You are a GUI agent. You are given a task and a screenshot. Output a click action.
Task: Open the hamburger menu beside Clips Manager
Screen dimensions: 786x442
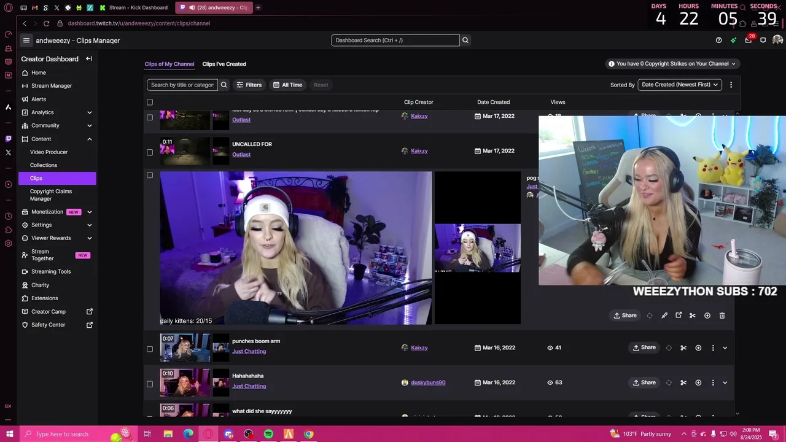(26, 41)
